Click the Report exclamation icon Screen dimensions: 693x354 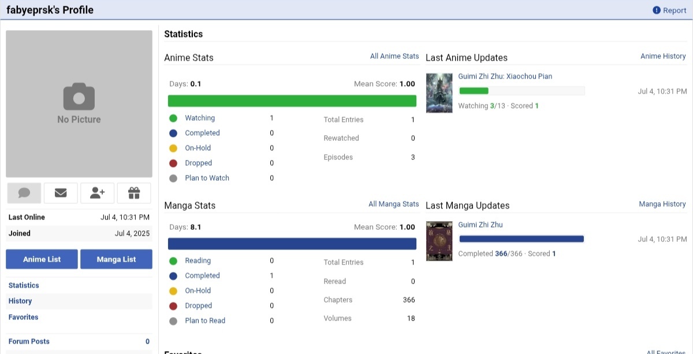[x=656, y=10]
